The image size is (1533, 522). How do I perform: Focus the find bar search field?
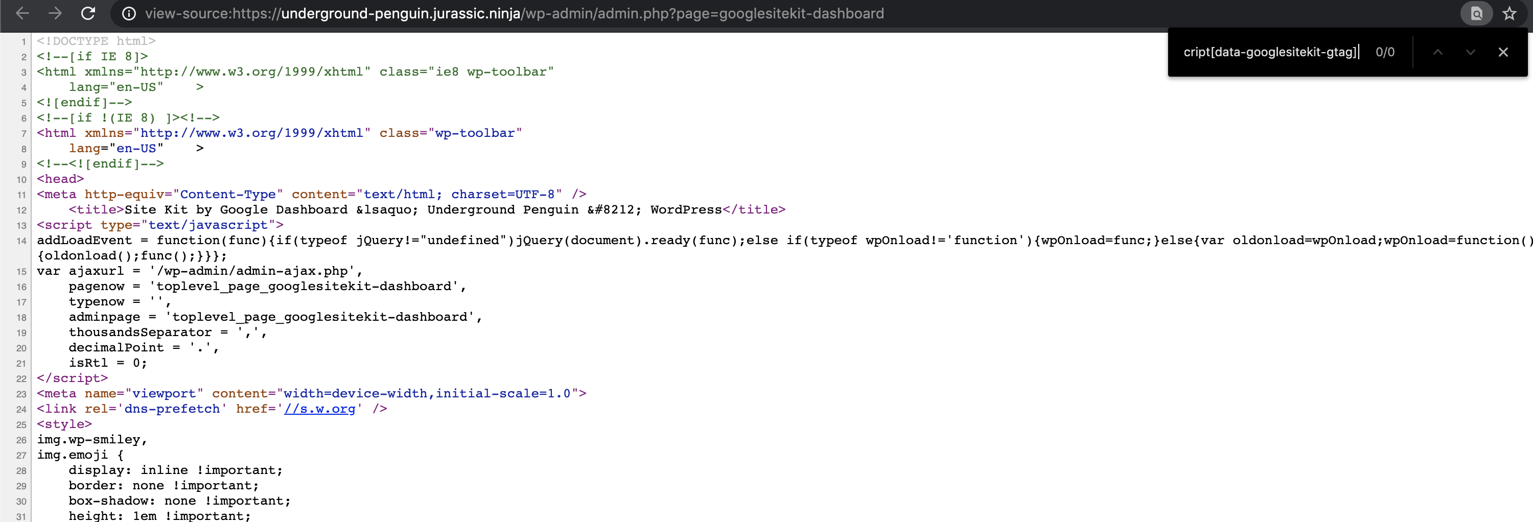coord(1270,52)
